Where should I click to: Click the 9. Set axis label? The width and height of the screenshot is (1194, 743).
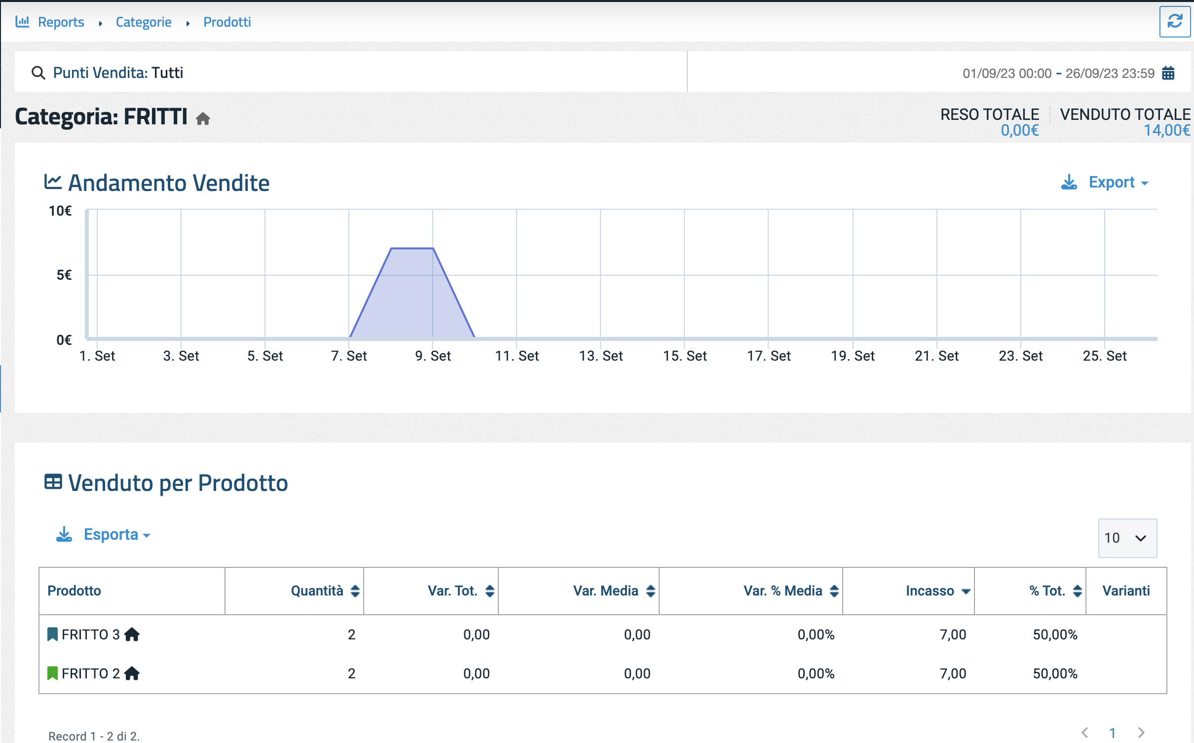click(433, 356)
